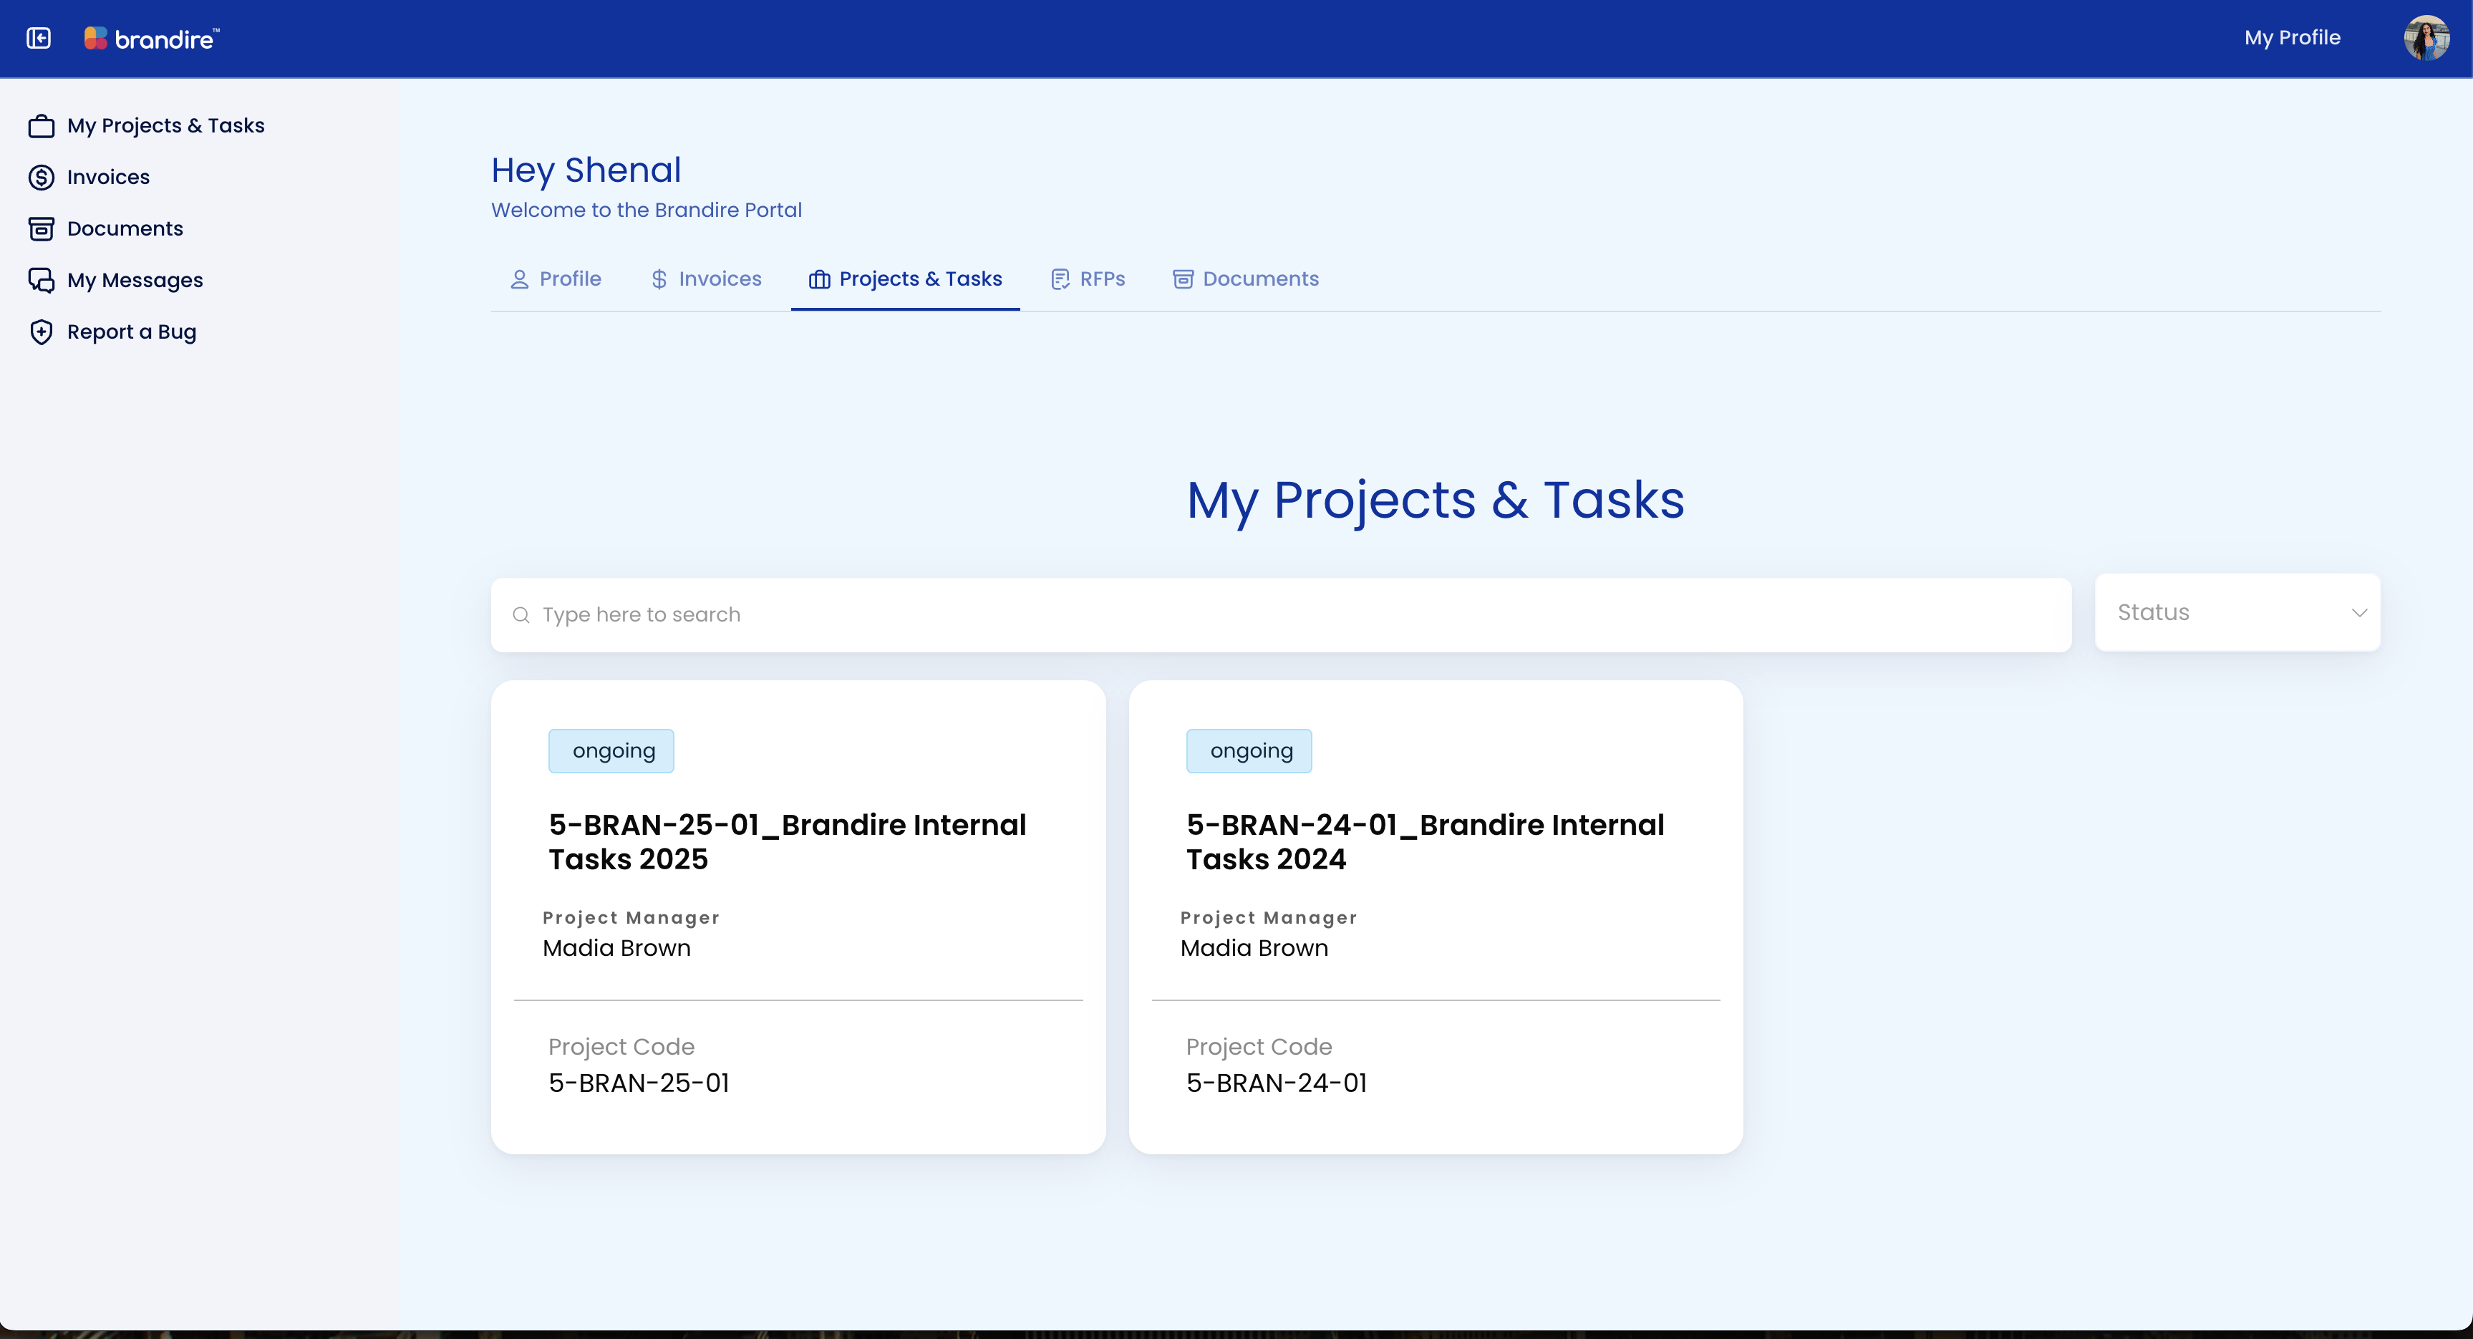Screen dimensions: 2473x1339
Task: Switch to the Invoices tab
Action: click(707, 279)
